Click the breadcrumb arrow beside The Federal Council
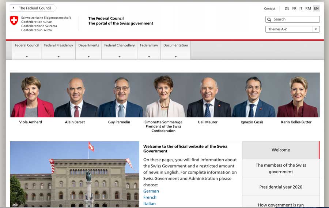The width and height of the screenshot is (329, 208). (x=14, y=8)
